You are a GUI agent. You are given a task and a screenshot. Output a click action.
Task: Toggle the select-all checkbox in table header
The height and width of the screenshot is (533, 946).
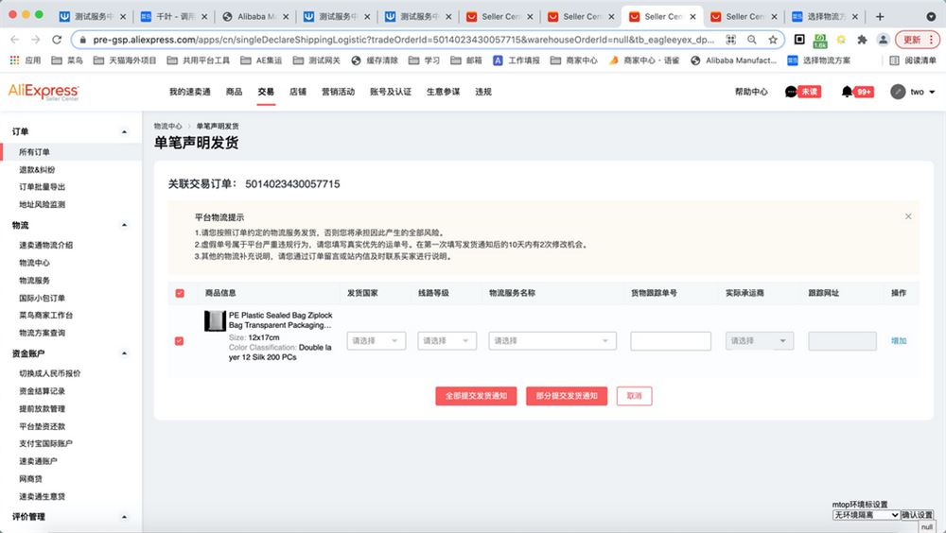tap(179, 293)
